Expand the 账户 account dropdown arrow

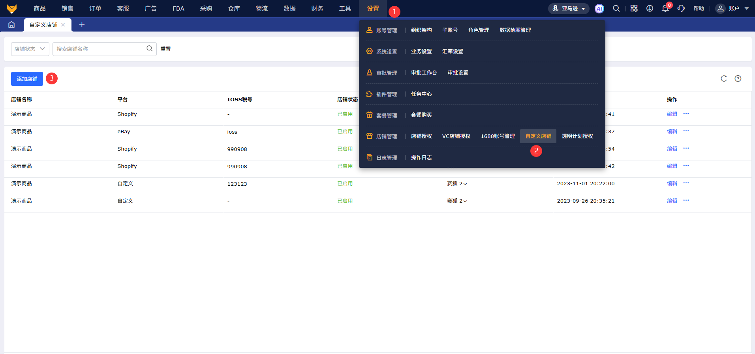click(746, 8)
